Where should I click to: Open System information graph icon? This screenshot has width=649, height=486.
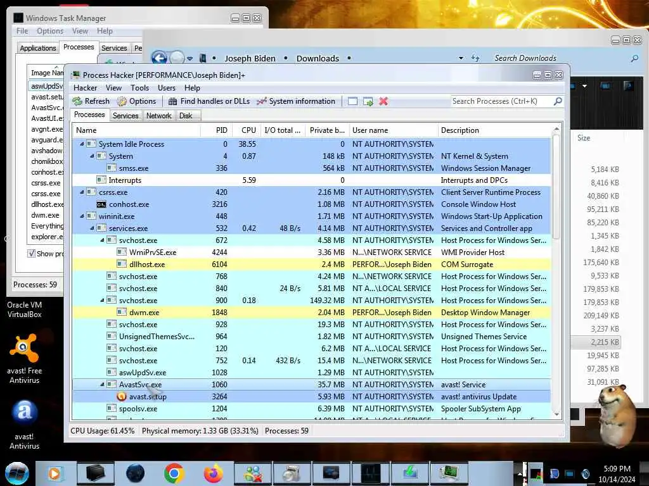(262, 101)
